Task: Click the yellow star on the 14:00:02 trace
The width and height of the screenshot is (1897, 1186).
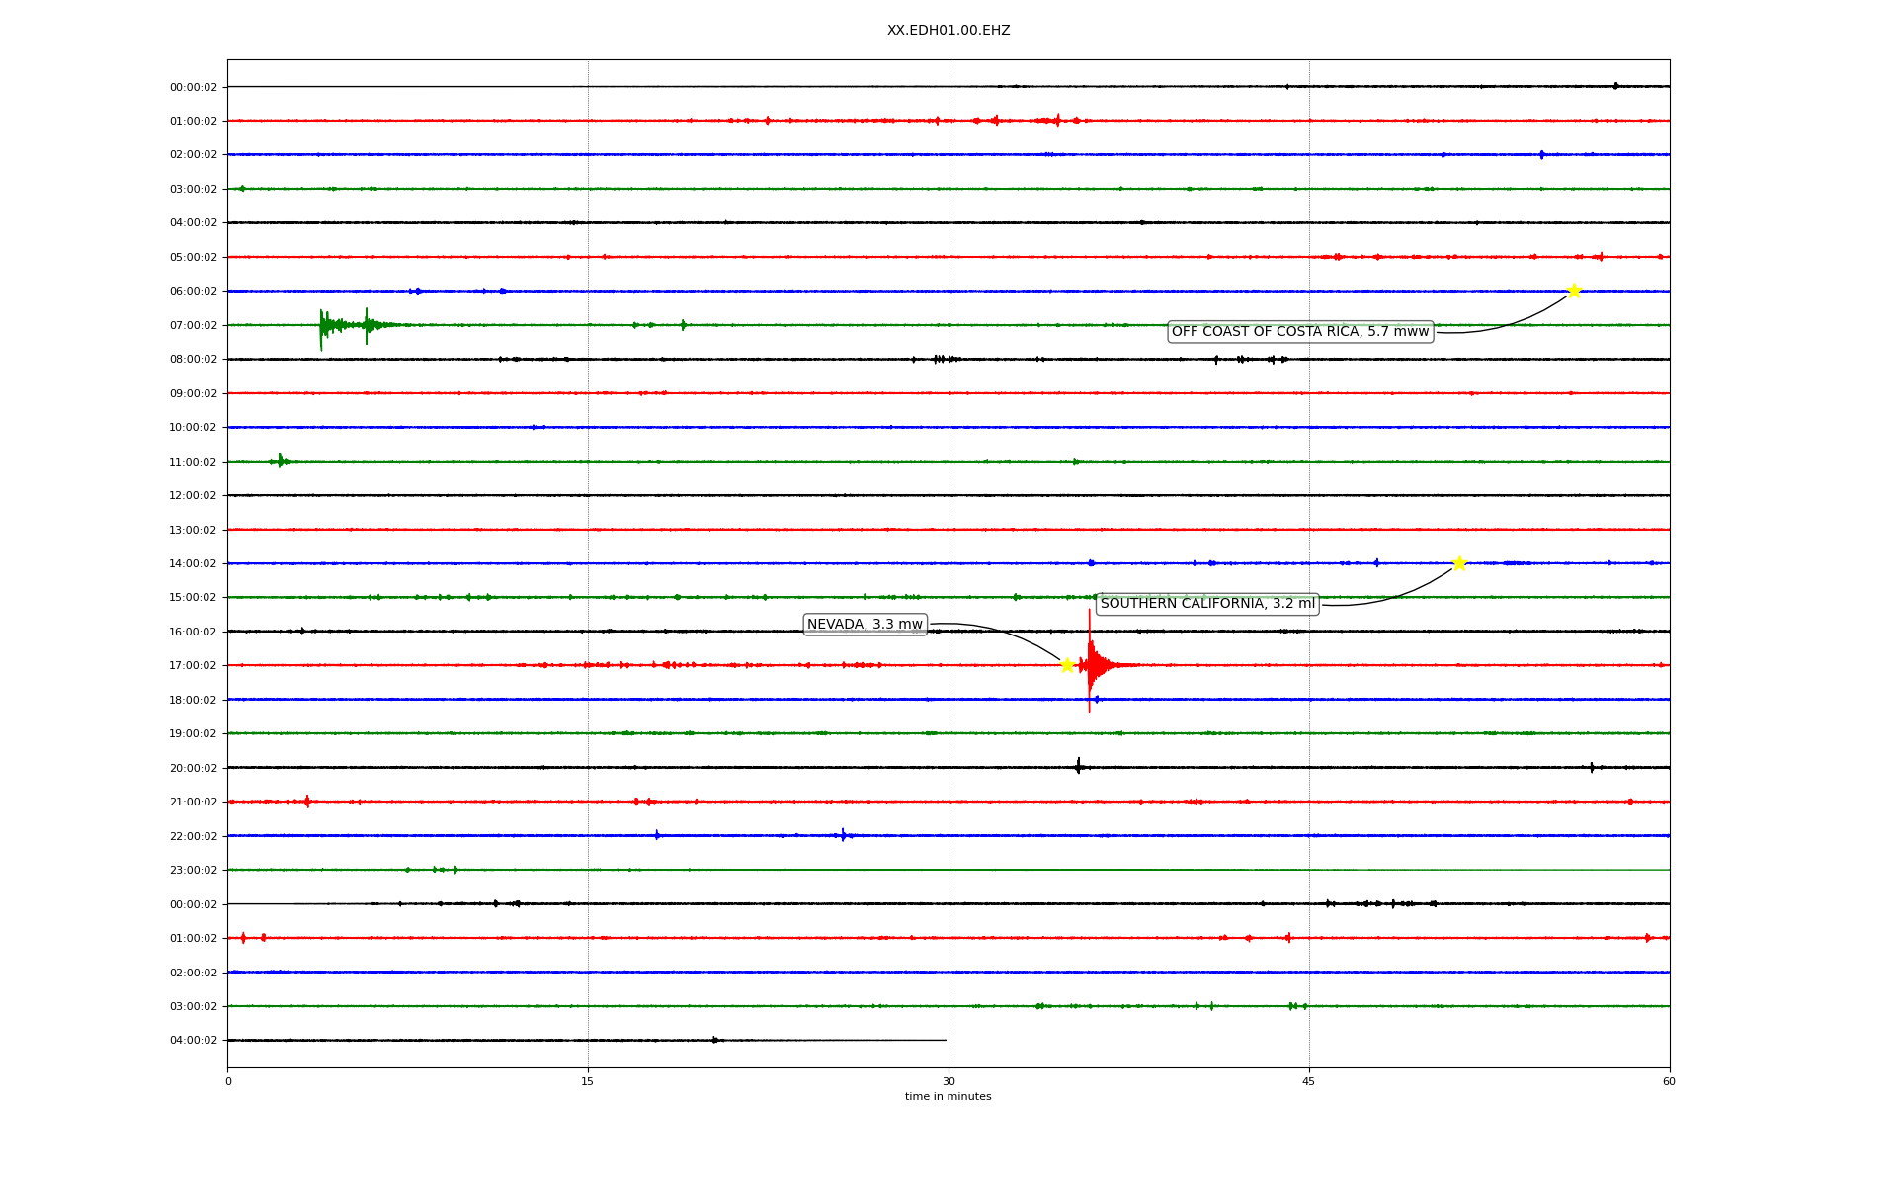Action: pos(1459,563)
